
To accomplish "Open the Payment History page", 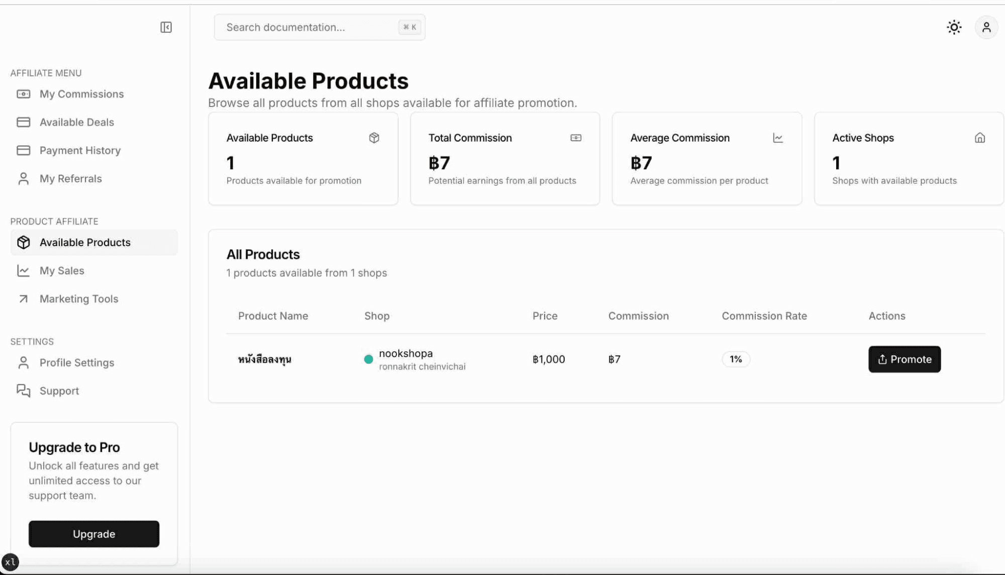I will pyautogui.click(x=80, y=150).
